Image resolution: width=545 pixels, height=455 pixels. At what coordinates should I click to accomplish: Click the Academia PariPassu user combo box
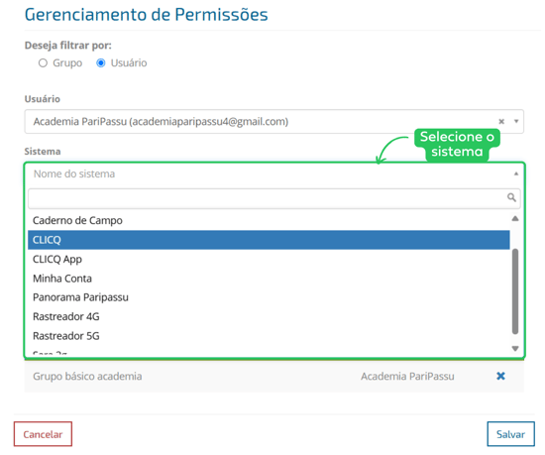pyautogui.click(x=273, y=122)
